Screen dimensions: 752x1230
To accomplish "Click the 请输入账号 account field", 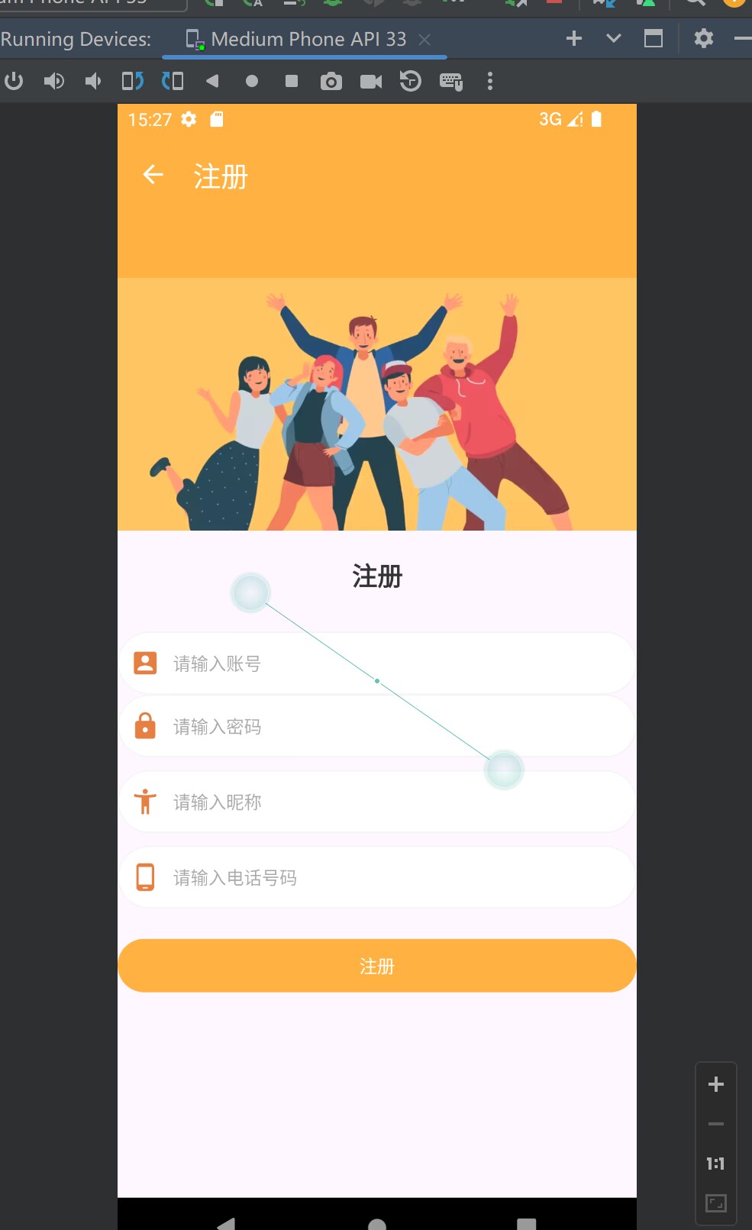I will pyautogui.click(x=377, y=663).
